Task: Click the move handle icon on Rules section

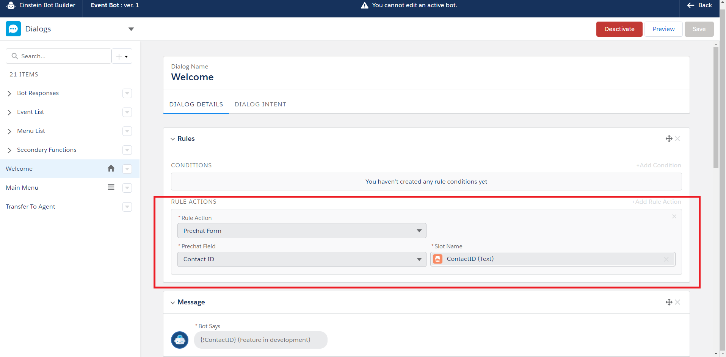Action: click(x=669, y=139)
